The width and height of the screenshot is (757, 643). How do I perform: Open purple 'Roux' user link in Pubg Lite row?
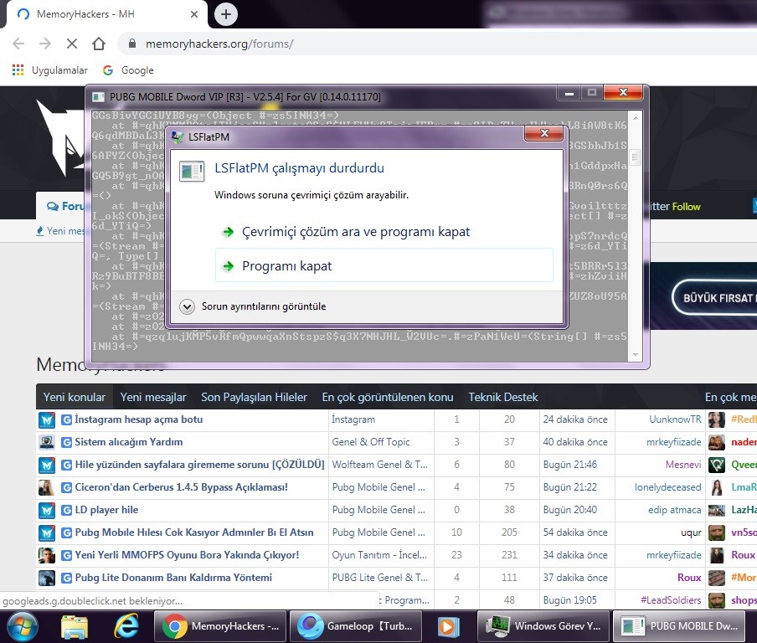coord(689,578)
